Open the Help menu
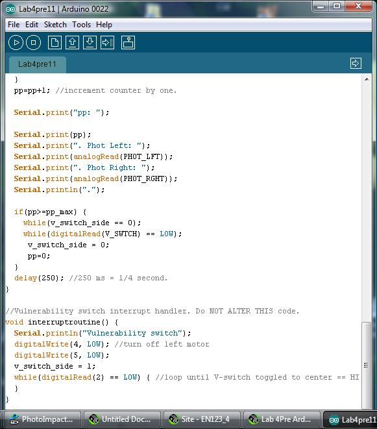This screenshot has width=377, height=429. coord(104,25)
